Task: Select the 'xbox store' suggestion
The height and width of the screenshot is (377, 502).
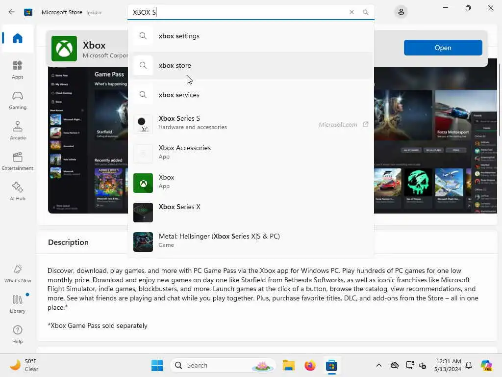Action: (x=251, y=65)
